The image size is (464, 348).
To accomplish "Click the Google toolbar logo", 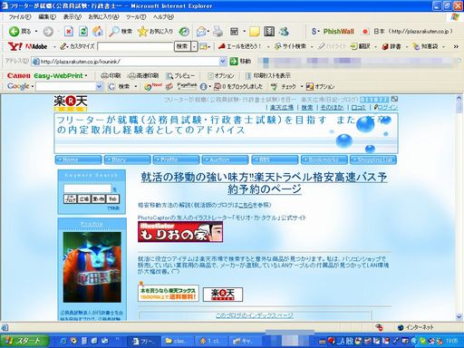I will click(18, 86).
